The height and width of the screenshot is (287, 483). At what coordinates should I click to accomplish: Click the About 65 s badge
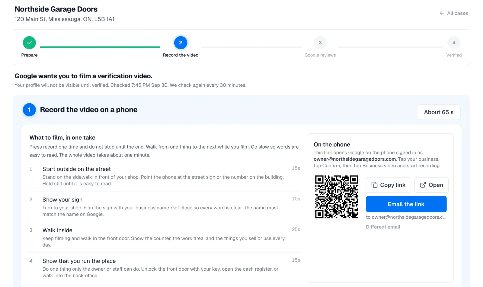pos(439,112)
